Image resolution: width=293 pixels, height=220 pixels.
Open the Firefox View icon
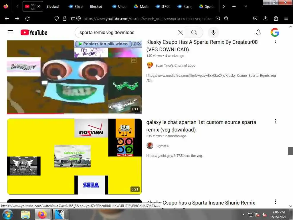(6, 6)
